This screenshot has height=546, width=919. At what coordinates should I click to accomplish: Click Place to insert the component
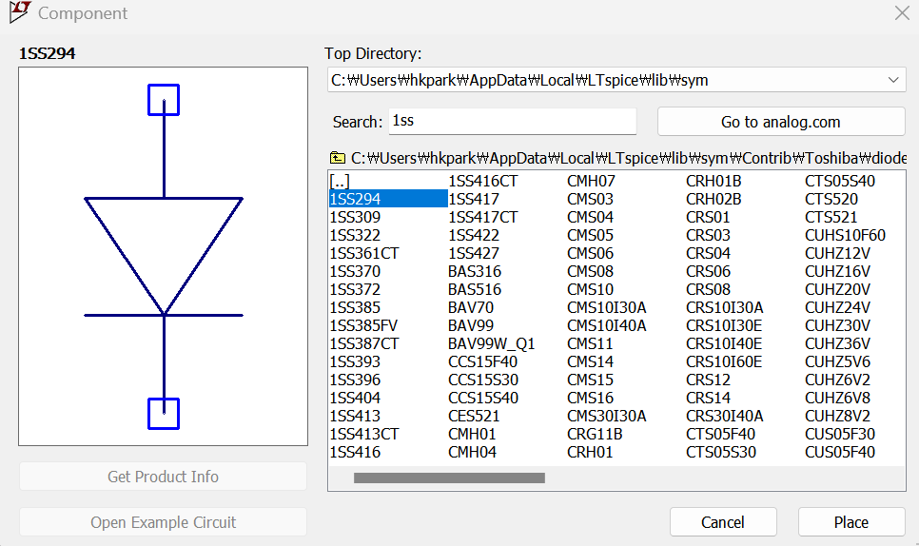851,522
